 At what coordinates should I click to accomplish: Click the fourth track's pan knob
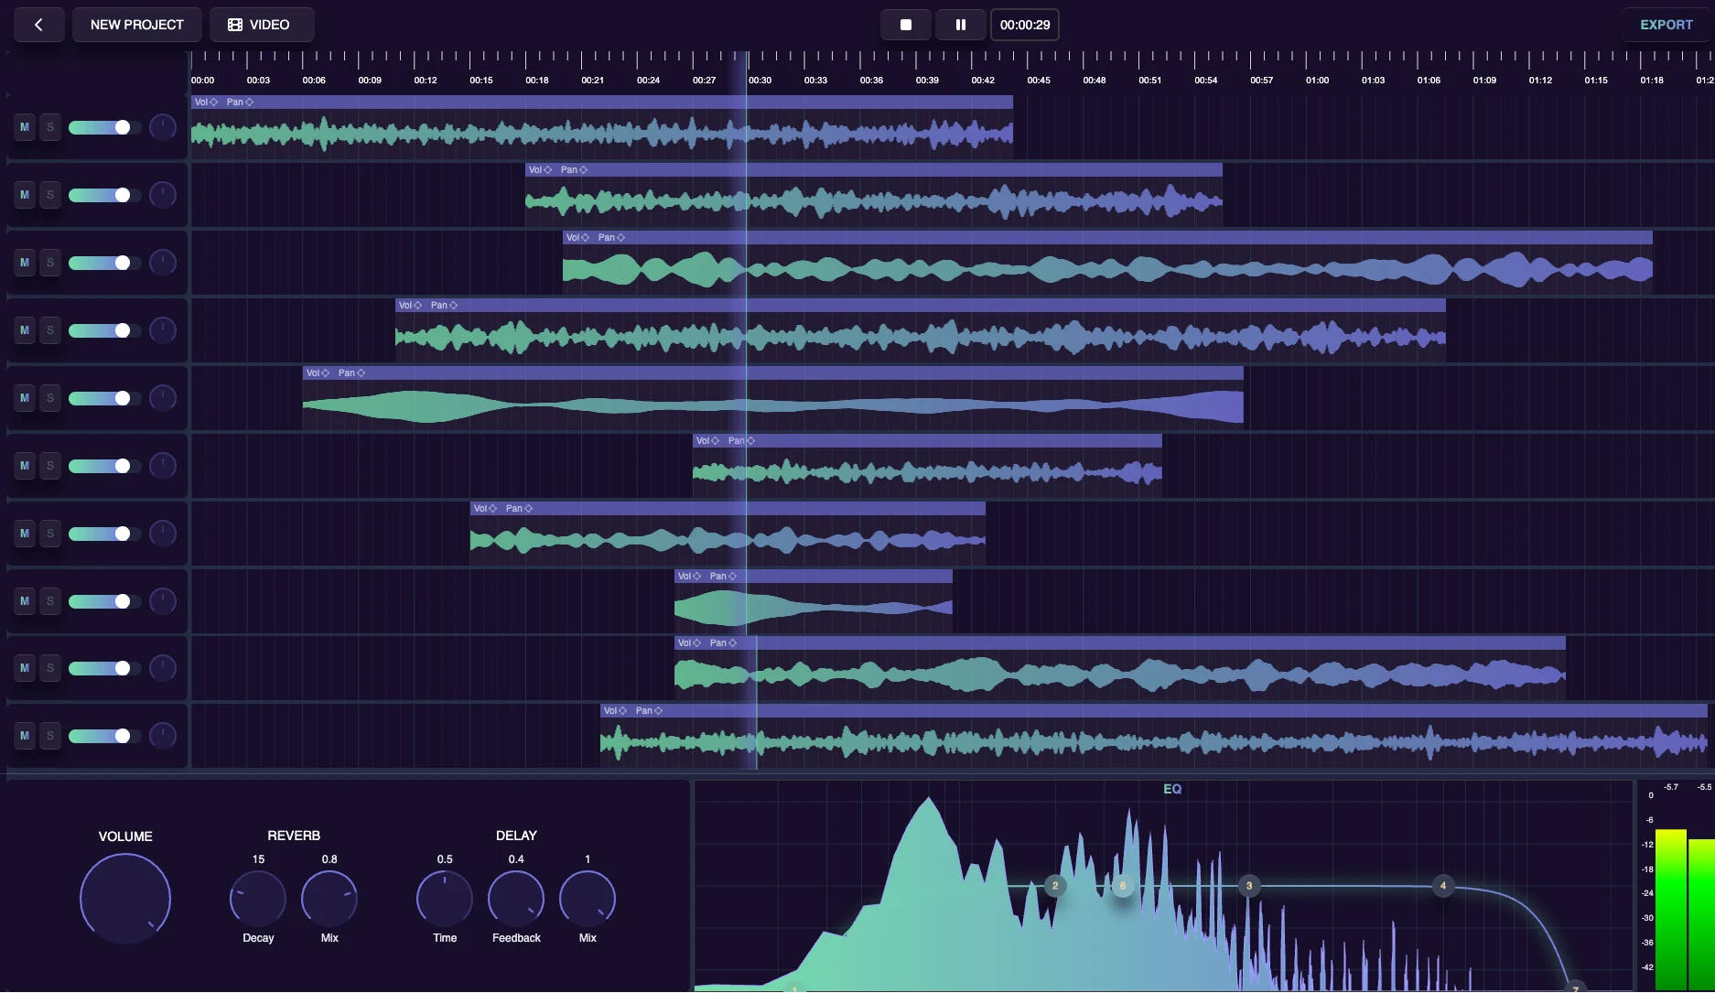[x=163, y=330]
